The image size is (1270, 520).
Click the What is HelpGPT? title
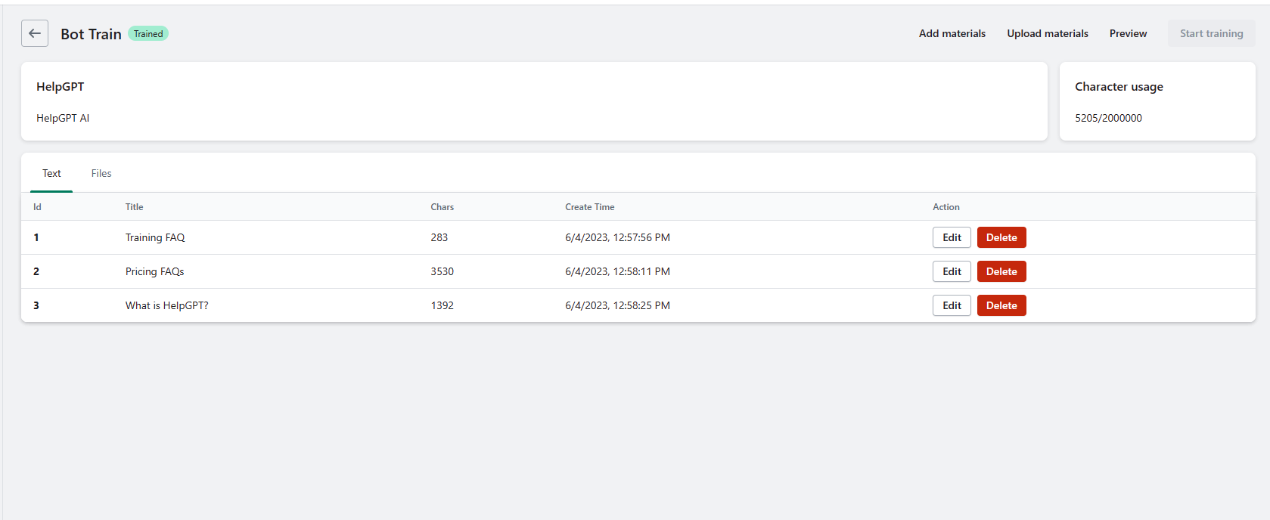coord(166,305)
